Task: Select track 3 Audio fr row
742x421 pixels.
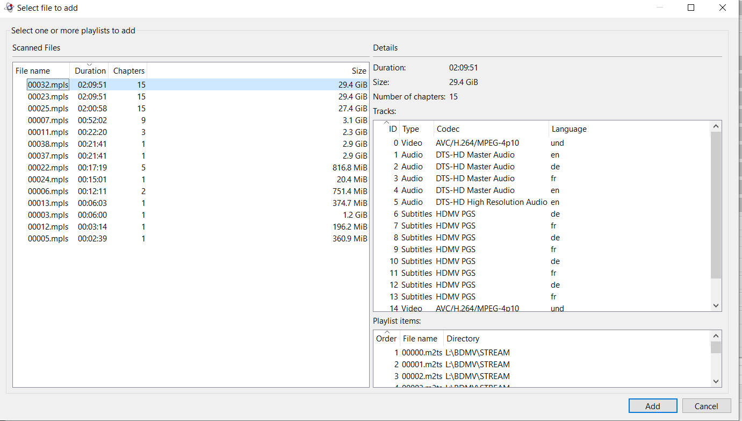Action: click(x=542, y=179)
